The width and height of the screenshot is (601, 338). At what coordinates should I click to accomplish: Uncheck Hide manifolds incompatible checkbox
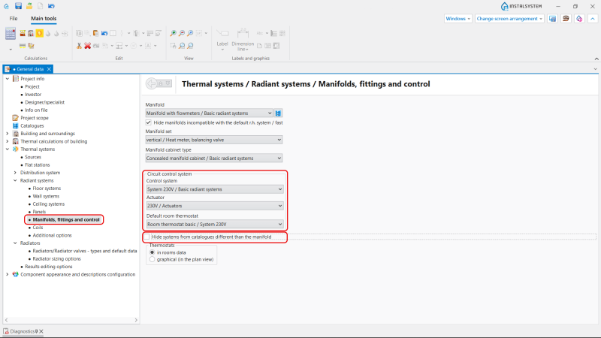click(x=148, y=122)
